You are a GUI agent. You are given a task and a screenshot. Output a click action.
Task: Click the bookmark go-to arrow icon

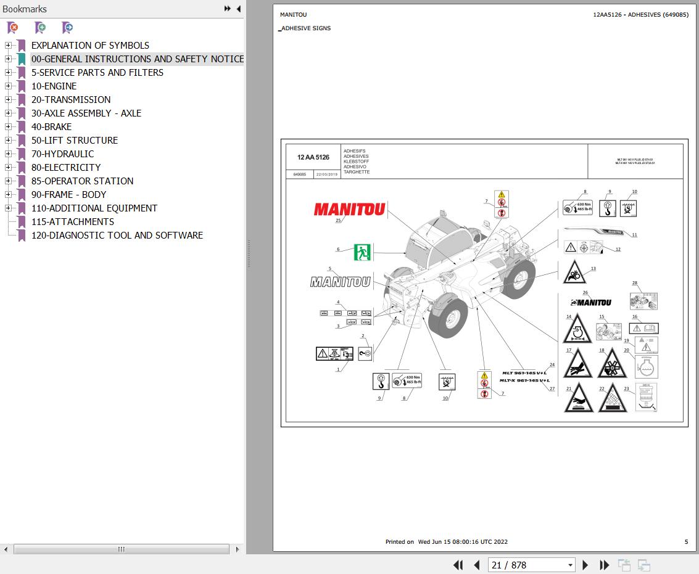[x=67, y=28]
